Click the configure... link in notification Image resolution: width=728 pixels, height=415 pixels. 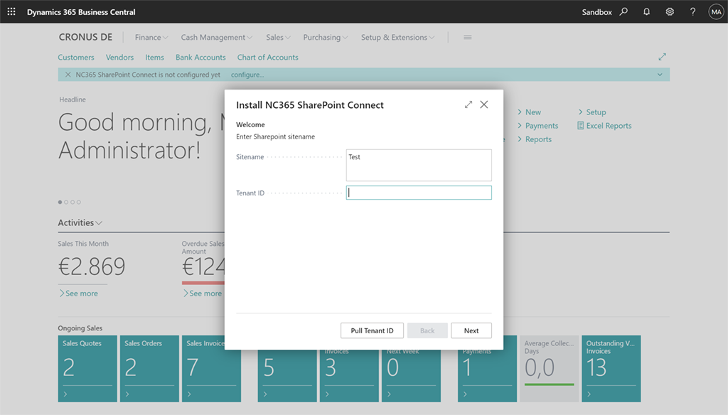tap(247, 75)
